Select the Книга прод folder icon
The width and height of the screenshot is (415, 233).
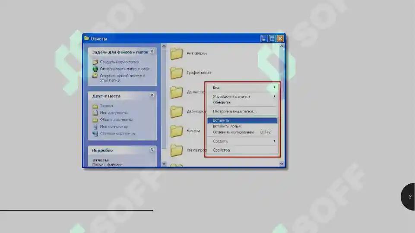coord(176,150)
